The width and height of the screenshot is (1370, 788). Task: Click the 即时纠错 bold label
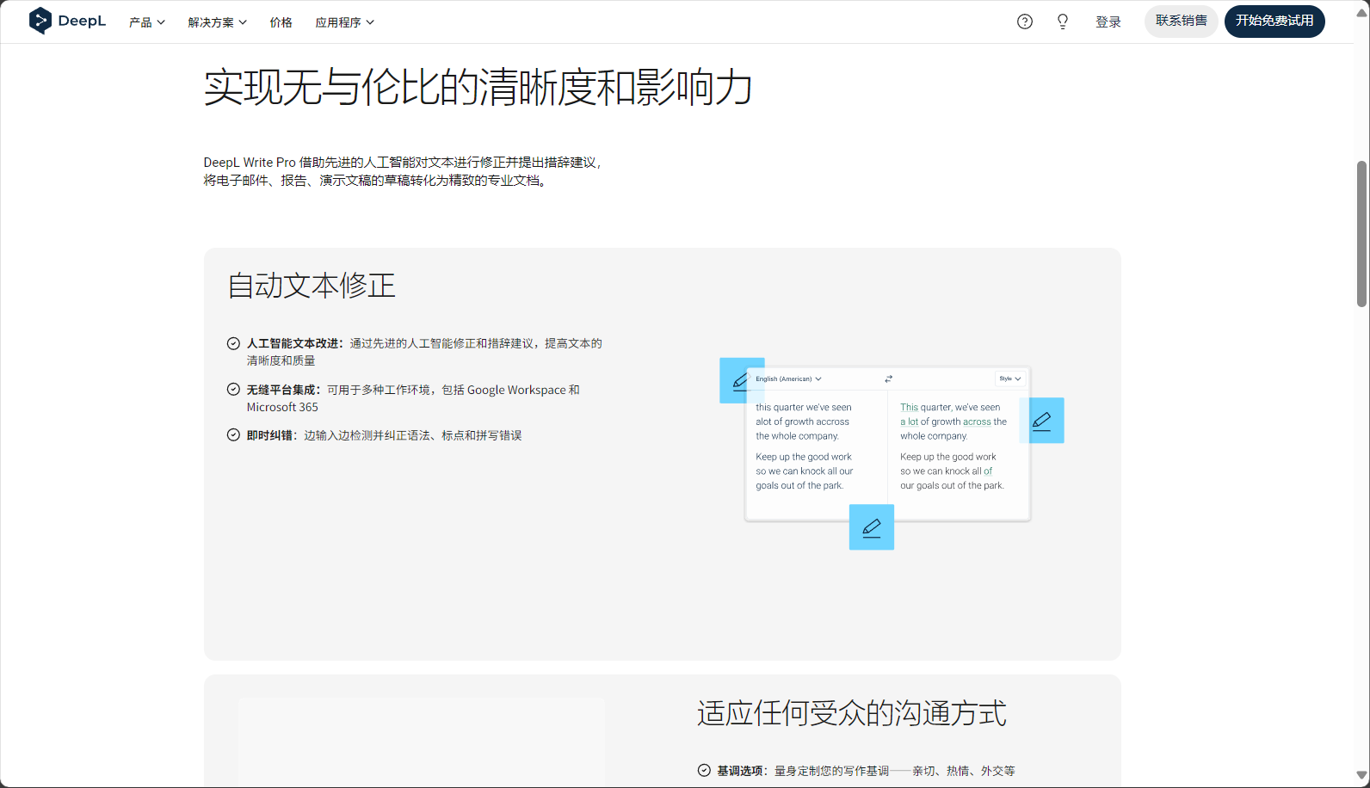tap(269, 435)
